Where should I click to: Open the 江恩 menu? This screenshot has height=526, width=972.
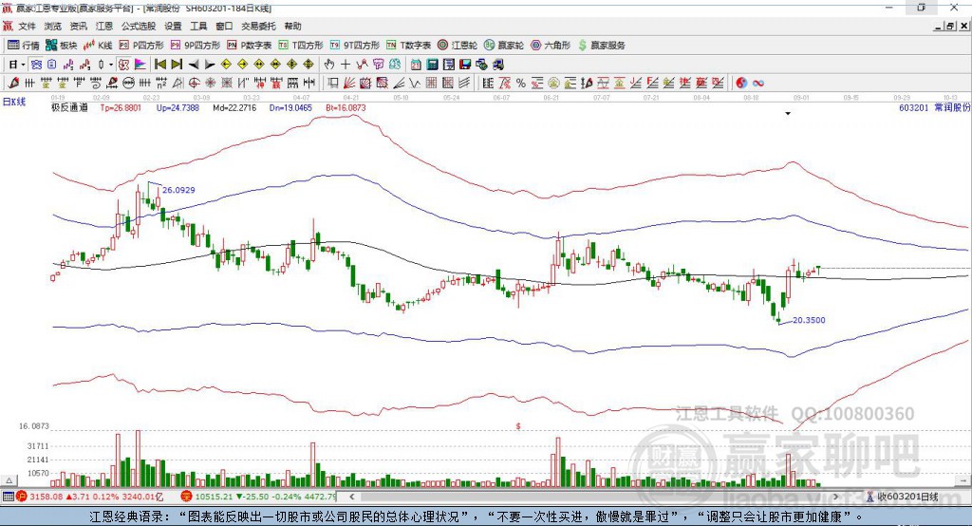104,26
